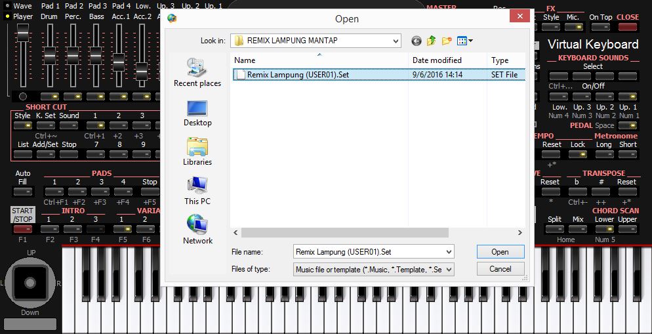Image resolution: width=652 pixels, height=334 pixels.
Task: Click the Bass volume fader handle
Action: (96, 55)
